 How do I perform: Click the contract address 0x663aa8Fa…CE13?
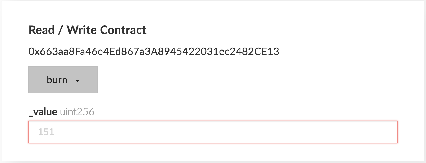[x=154, y=51]
